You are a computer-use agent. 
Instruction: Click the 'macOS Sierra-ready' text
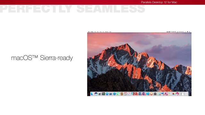(42, 58)
